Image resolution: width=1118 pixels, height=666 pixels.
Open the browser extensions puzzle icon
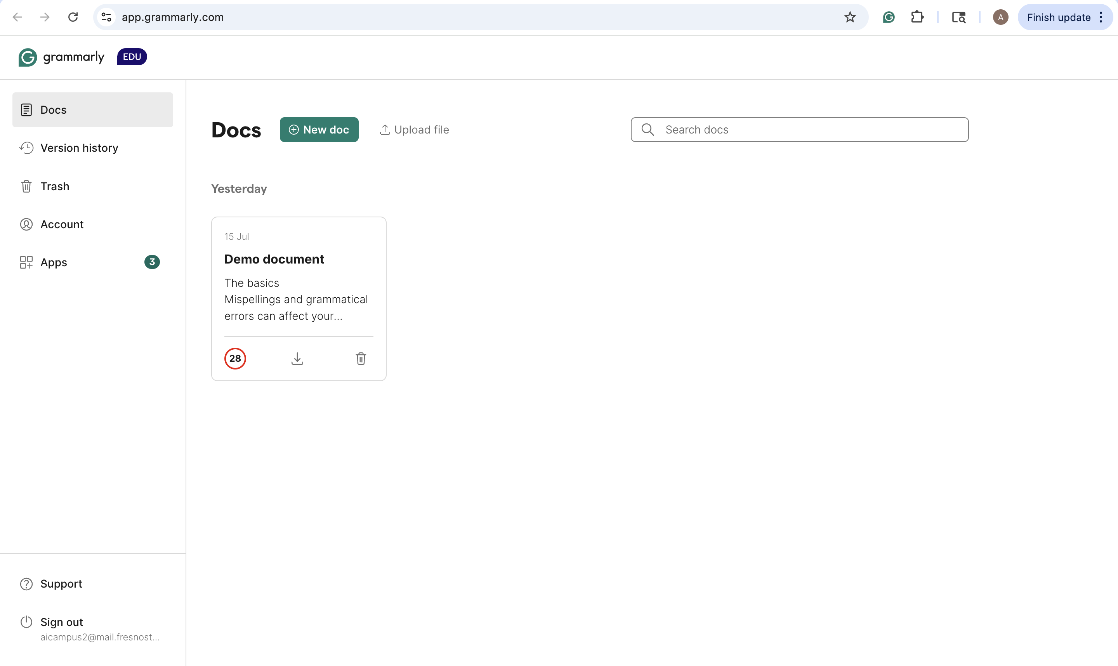tap(918, 17)
